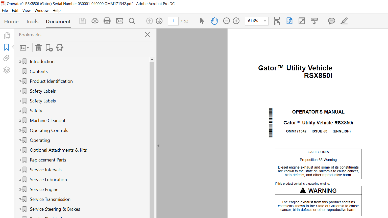This screenshot has height=218, width=388.
Task: Open the Window menu
Action: pyautogui.click(x=41, y=11)
